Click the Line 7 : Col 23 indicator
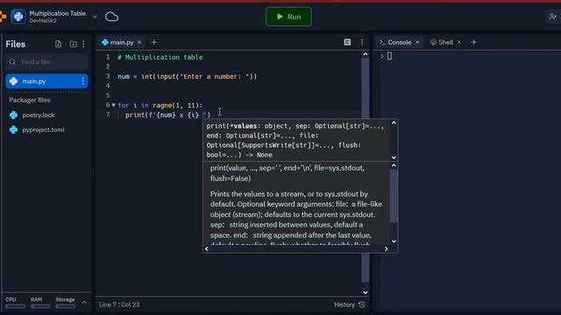 coord(119,304)
